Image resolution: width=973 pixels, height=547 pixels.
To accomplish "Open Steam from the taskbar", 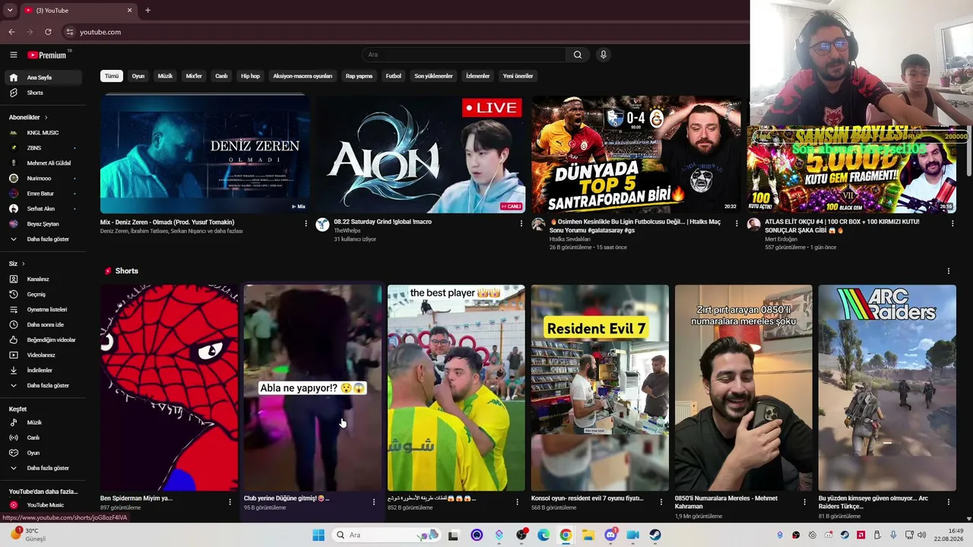I will pos(655,535).
